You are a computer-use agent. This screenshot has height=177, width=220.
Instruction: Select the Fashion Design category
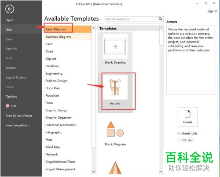click(56, 81)
